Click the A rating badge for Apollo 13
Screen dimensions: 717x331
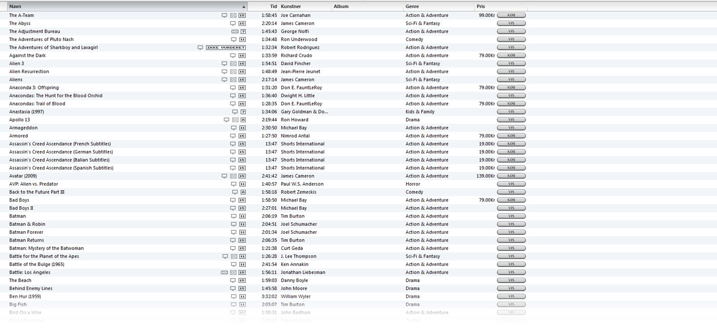tap(243, 120)
